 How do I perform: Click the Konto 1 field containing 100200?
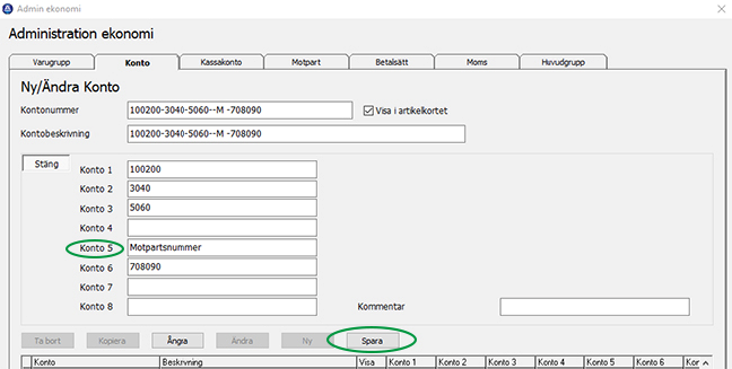pos(221,170)
